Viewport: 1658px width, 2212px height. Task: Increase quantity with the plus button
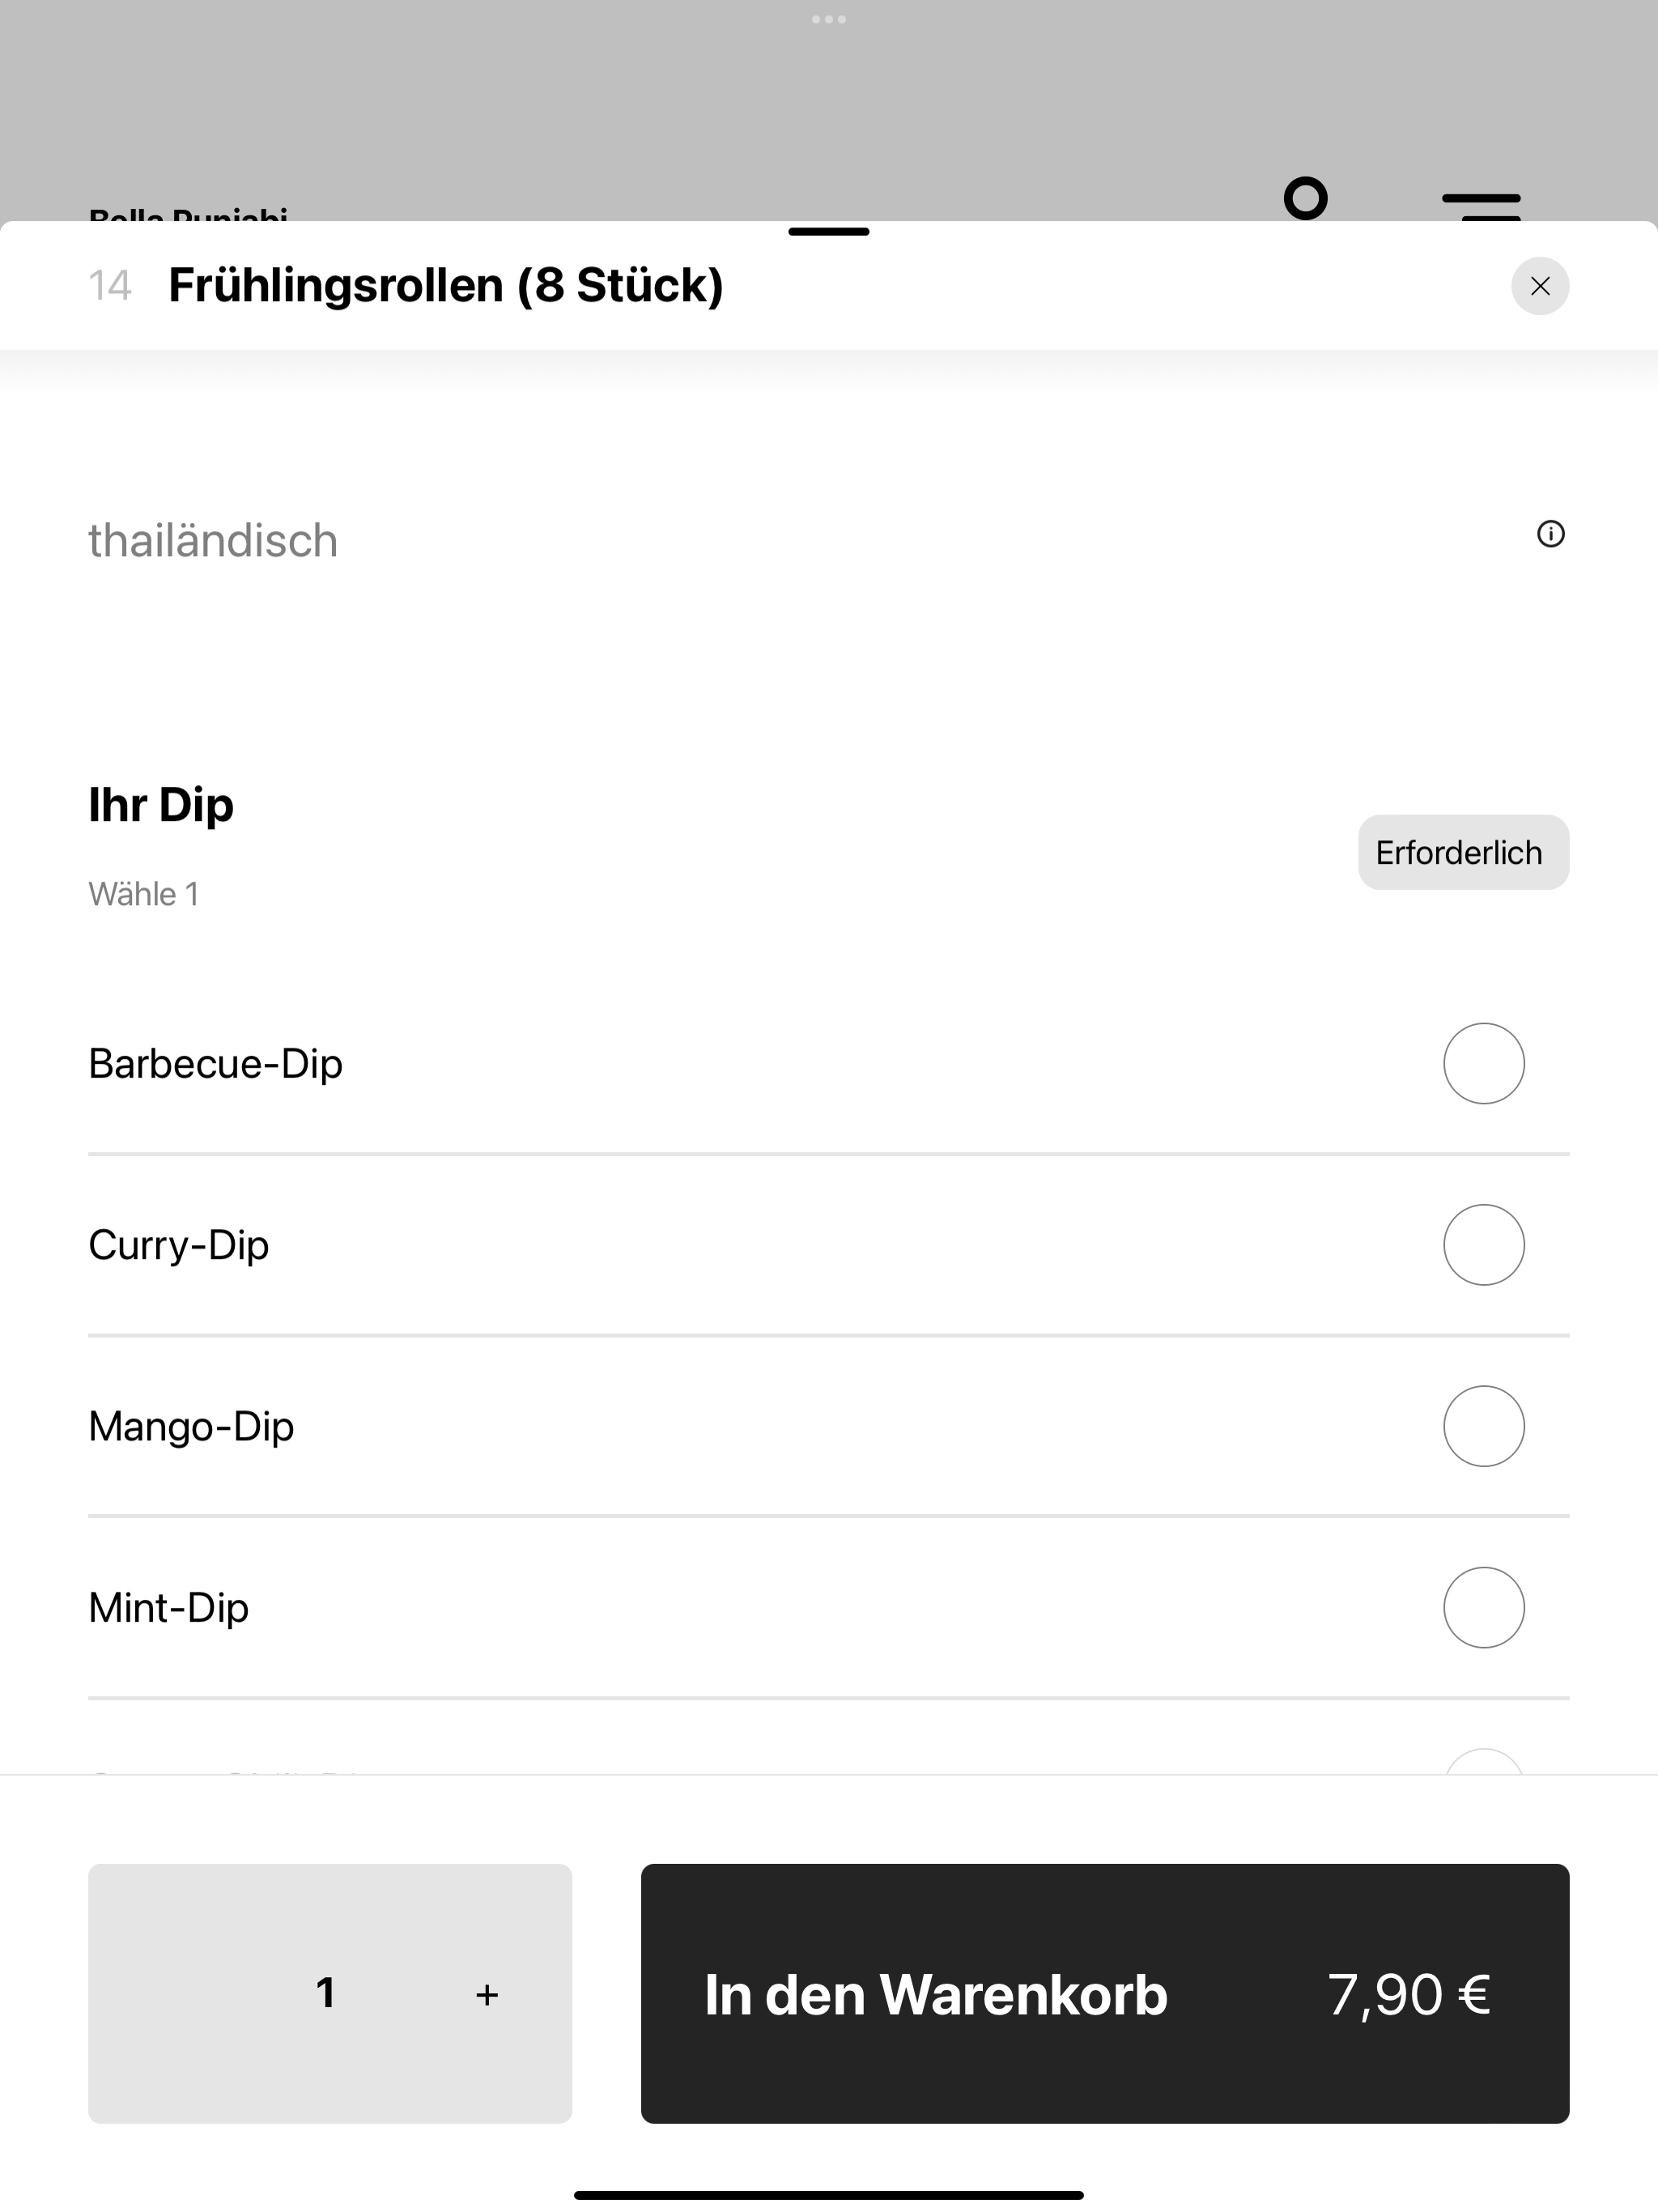[x=487, y=1995]
